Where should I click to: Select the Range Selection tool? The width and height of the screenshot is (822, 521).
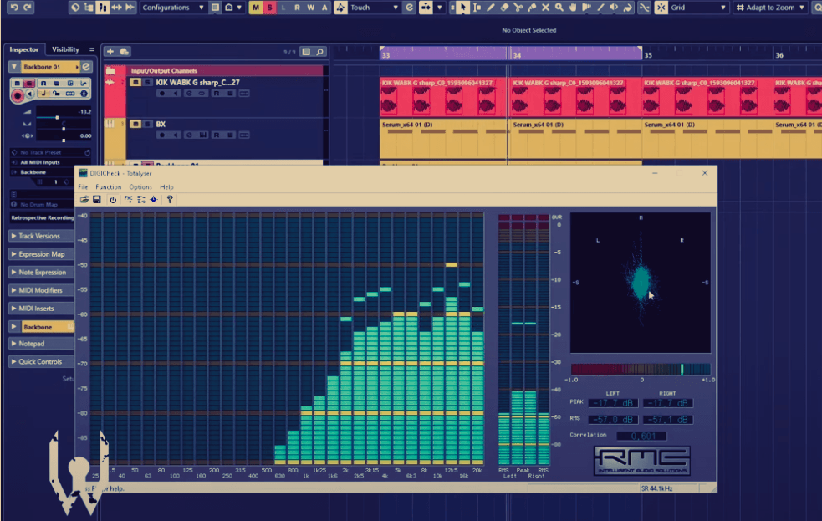(x=477, y=8)
